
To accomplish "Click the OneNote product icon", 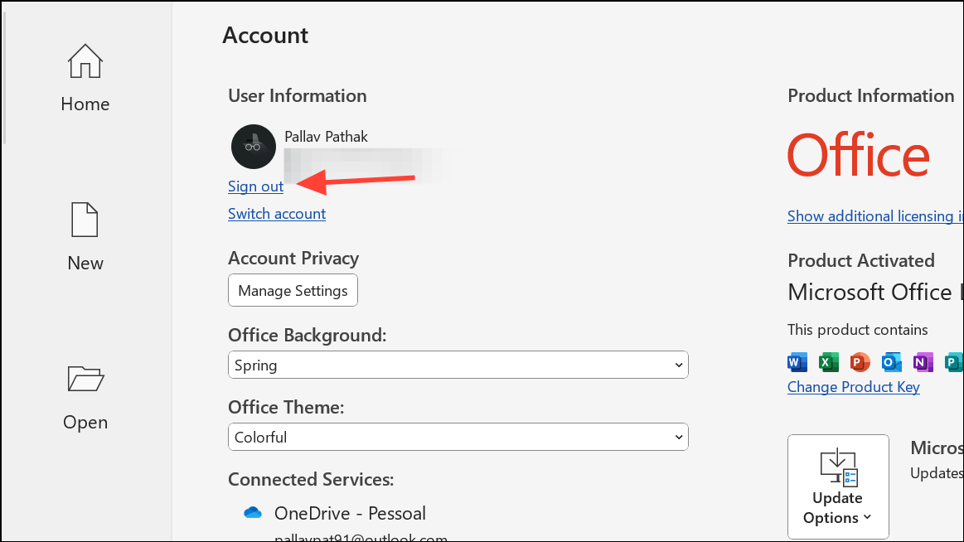I will pos(923,362).
